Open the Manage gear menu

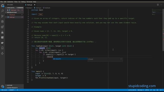click(x=2, y=86)
